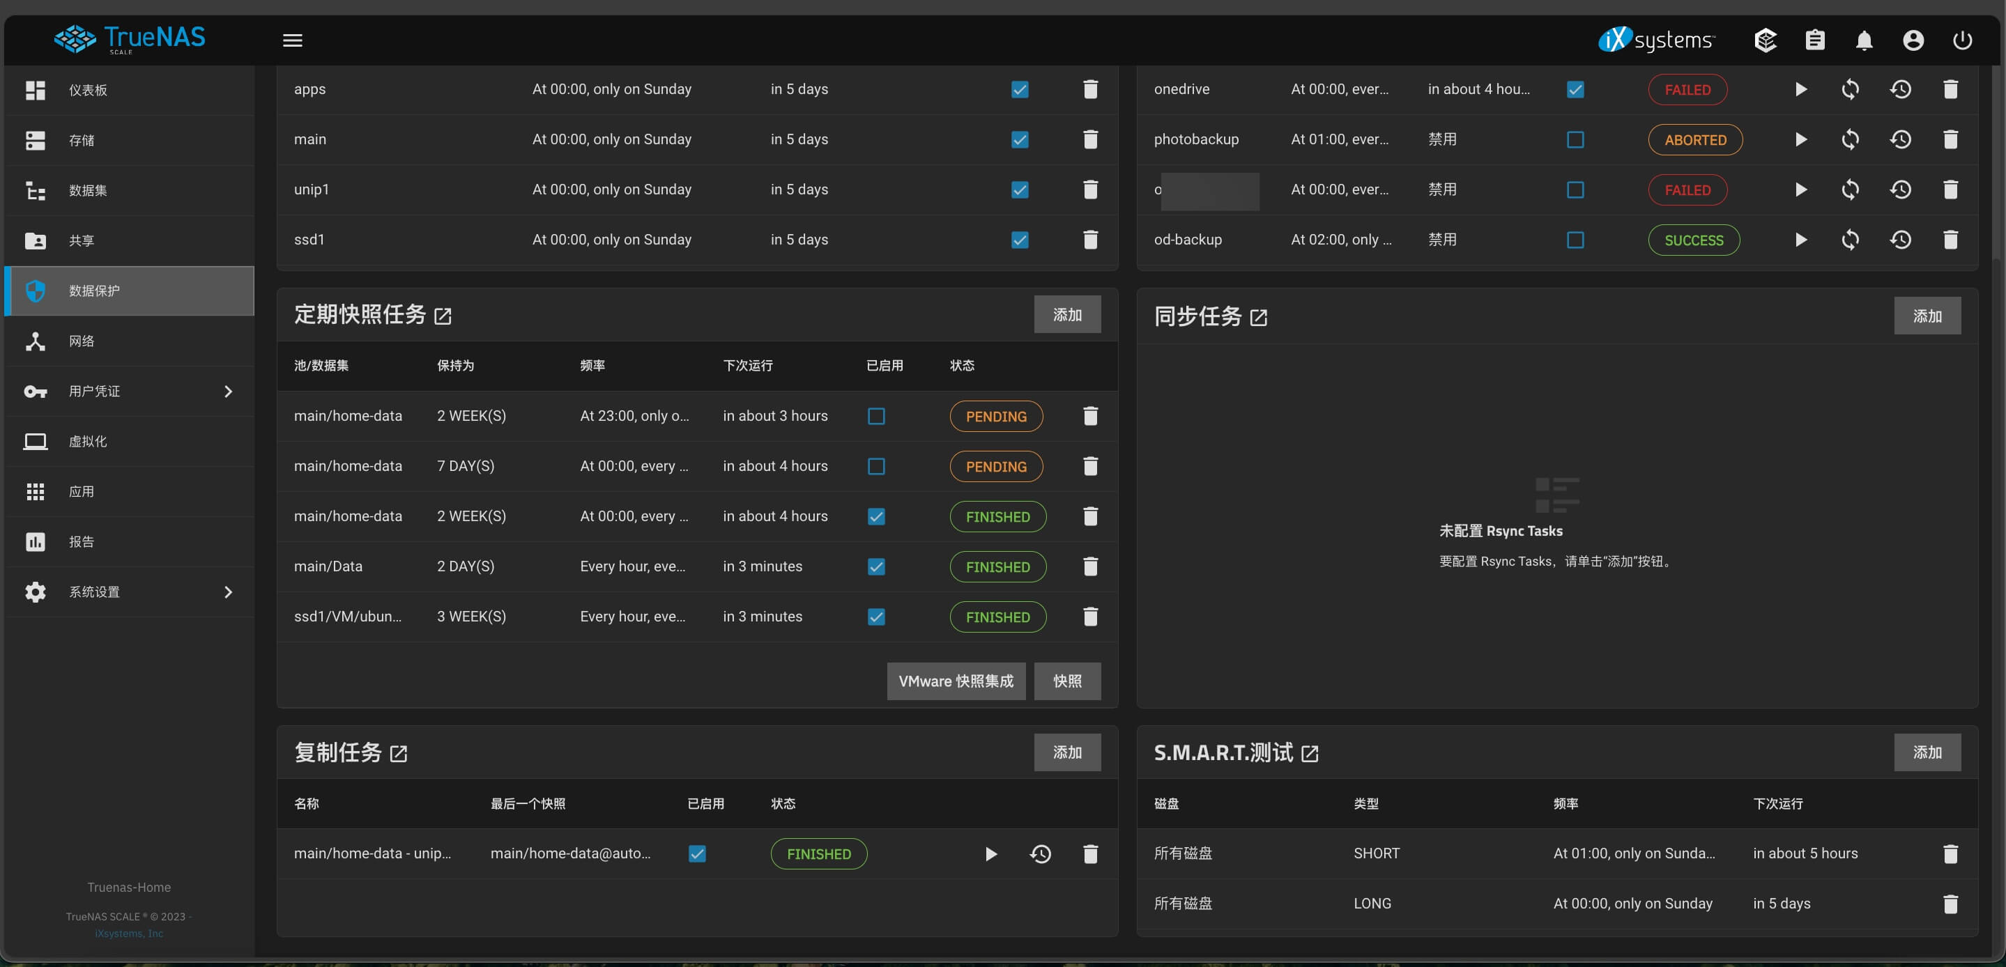Open the user account icon
This screenshot has width=2006, height=967.
1913,40
